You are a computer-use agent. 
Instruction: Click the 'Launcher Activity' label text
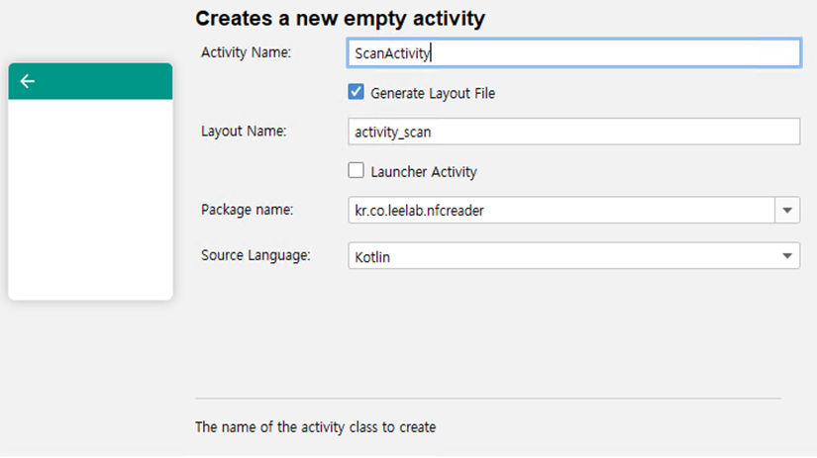[x=424, y=172]
